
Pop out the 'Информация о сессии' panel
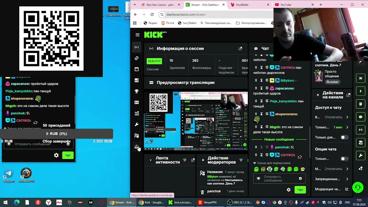tap(240, 49)
